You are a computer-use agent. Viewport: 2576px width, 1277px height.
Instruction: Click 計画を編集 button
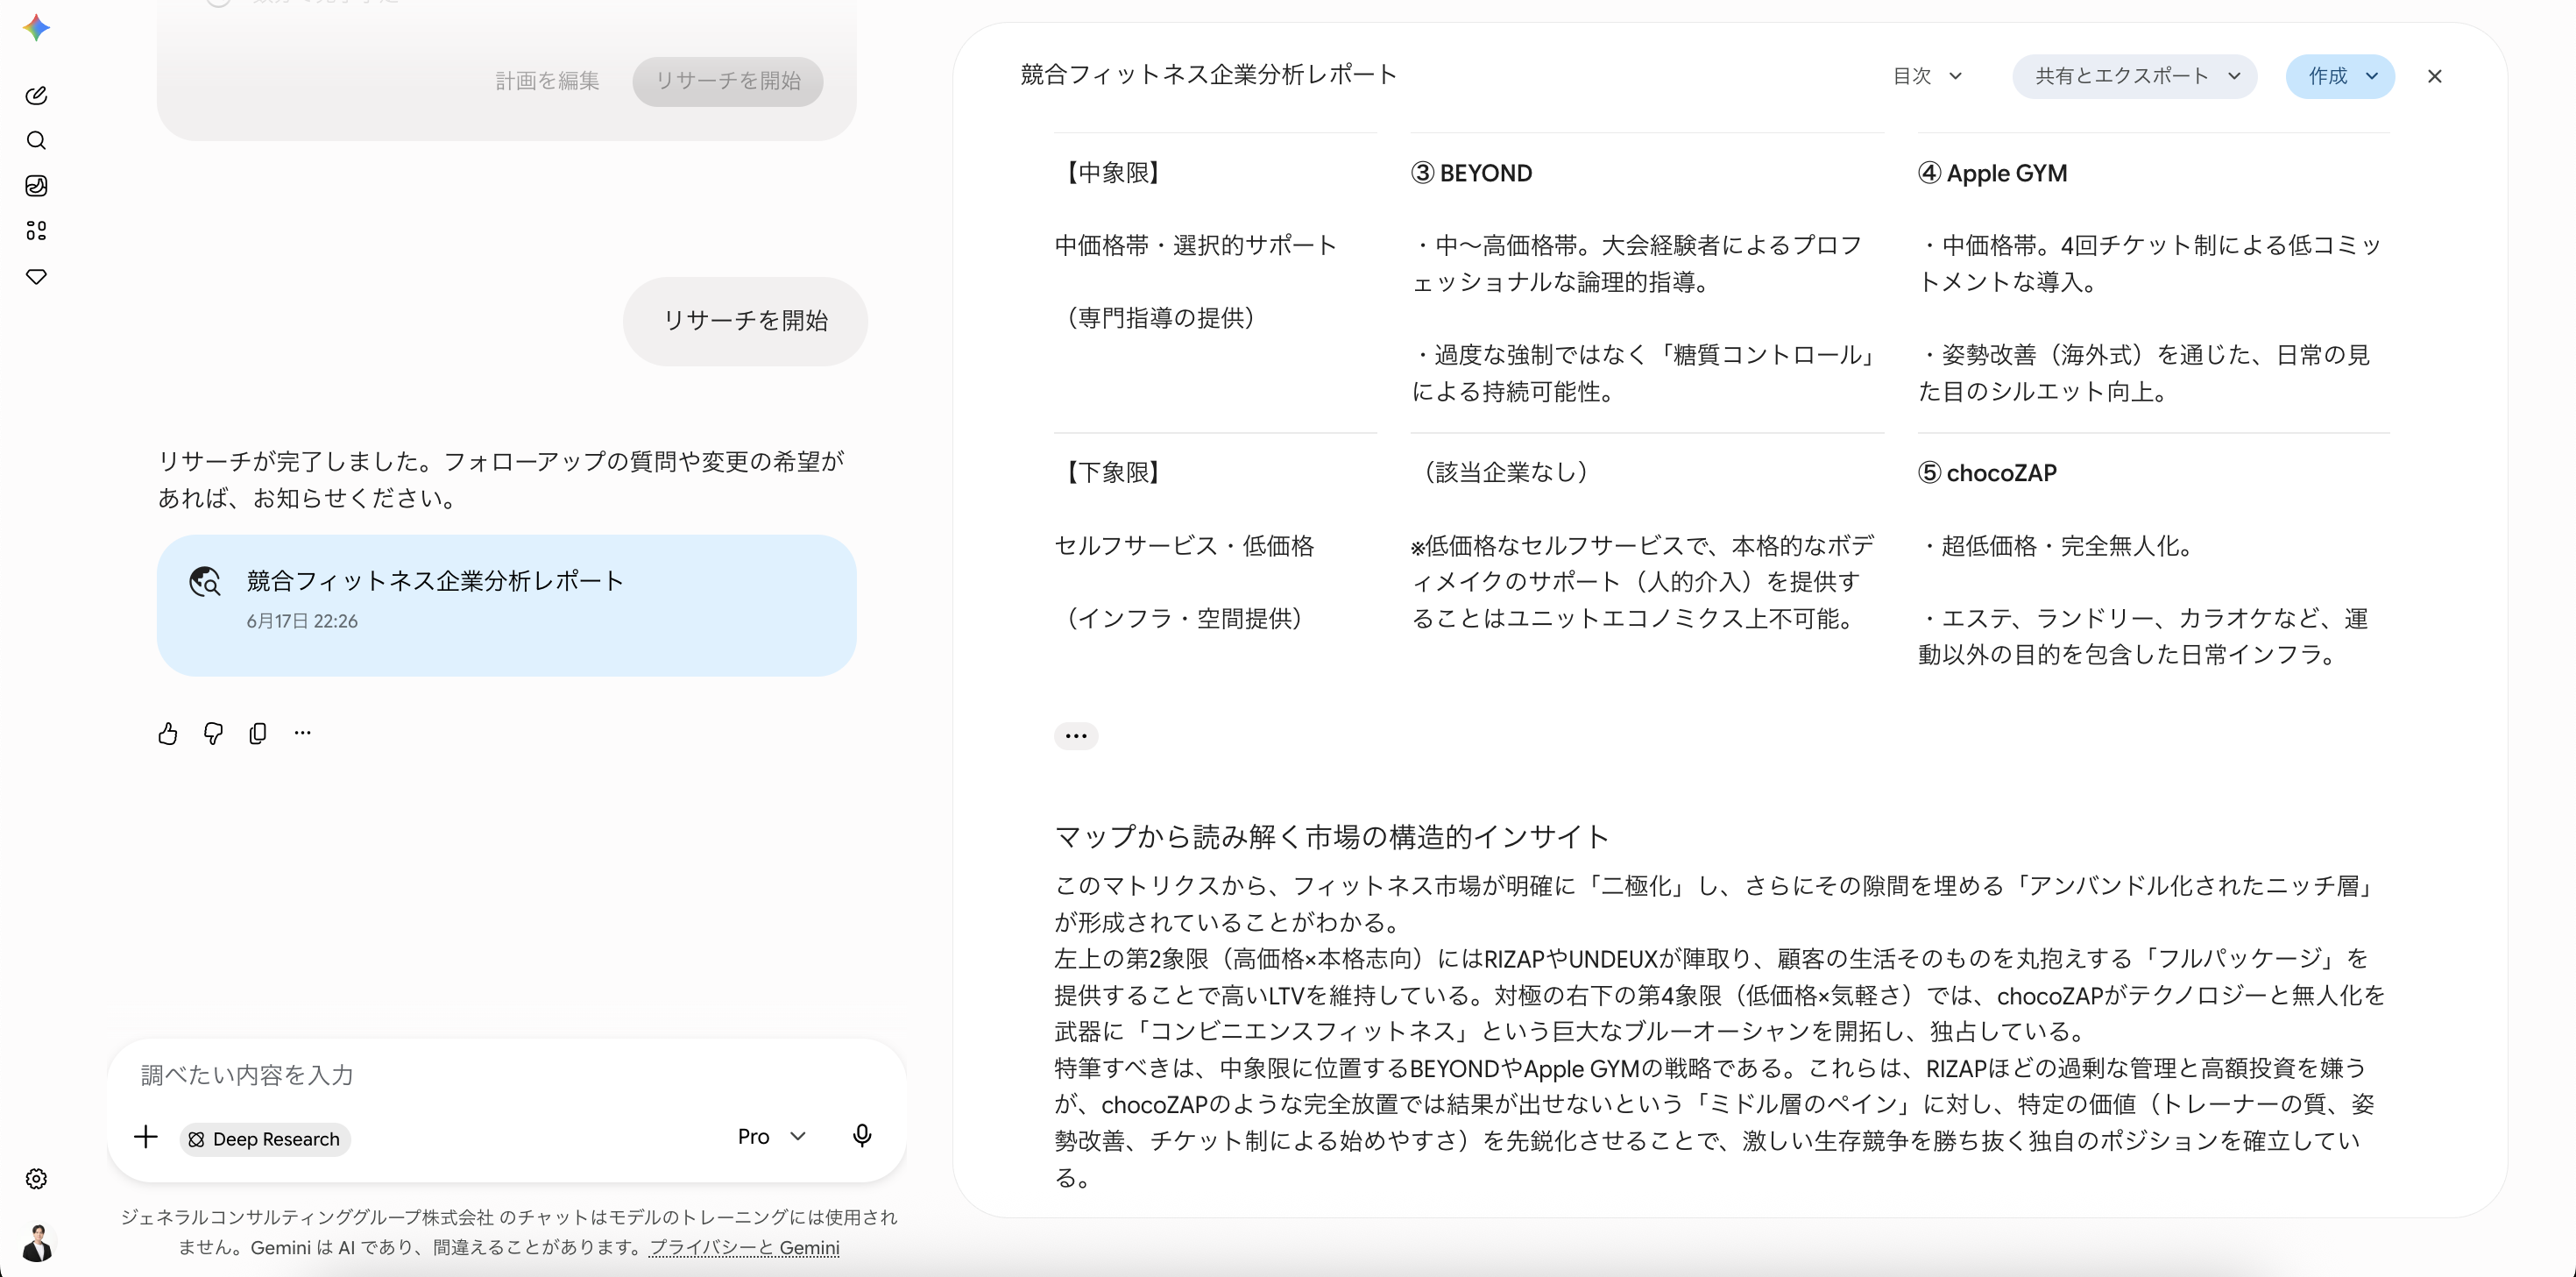pos(547,81)
